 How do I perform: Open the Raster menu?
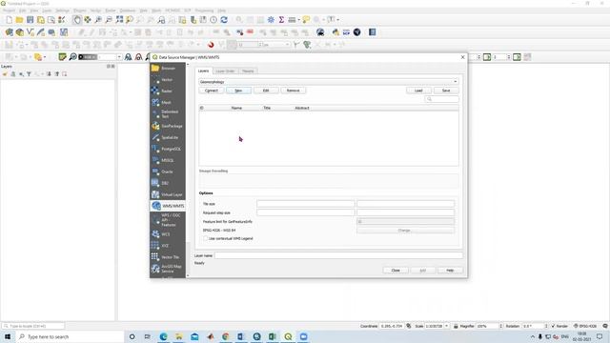tap(111, 10)
